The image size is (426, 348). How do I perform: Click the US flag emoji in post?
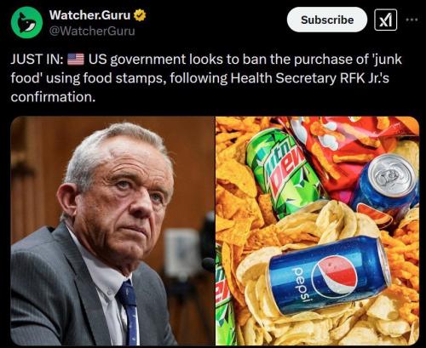(x=76, y=60)
